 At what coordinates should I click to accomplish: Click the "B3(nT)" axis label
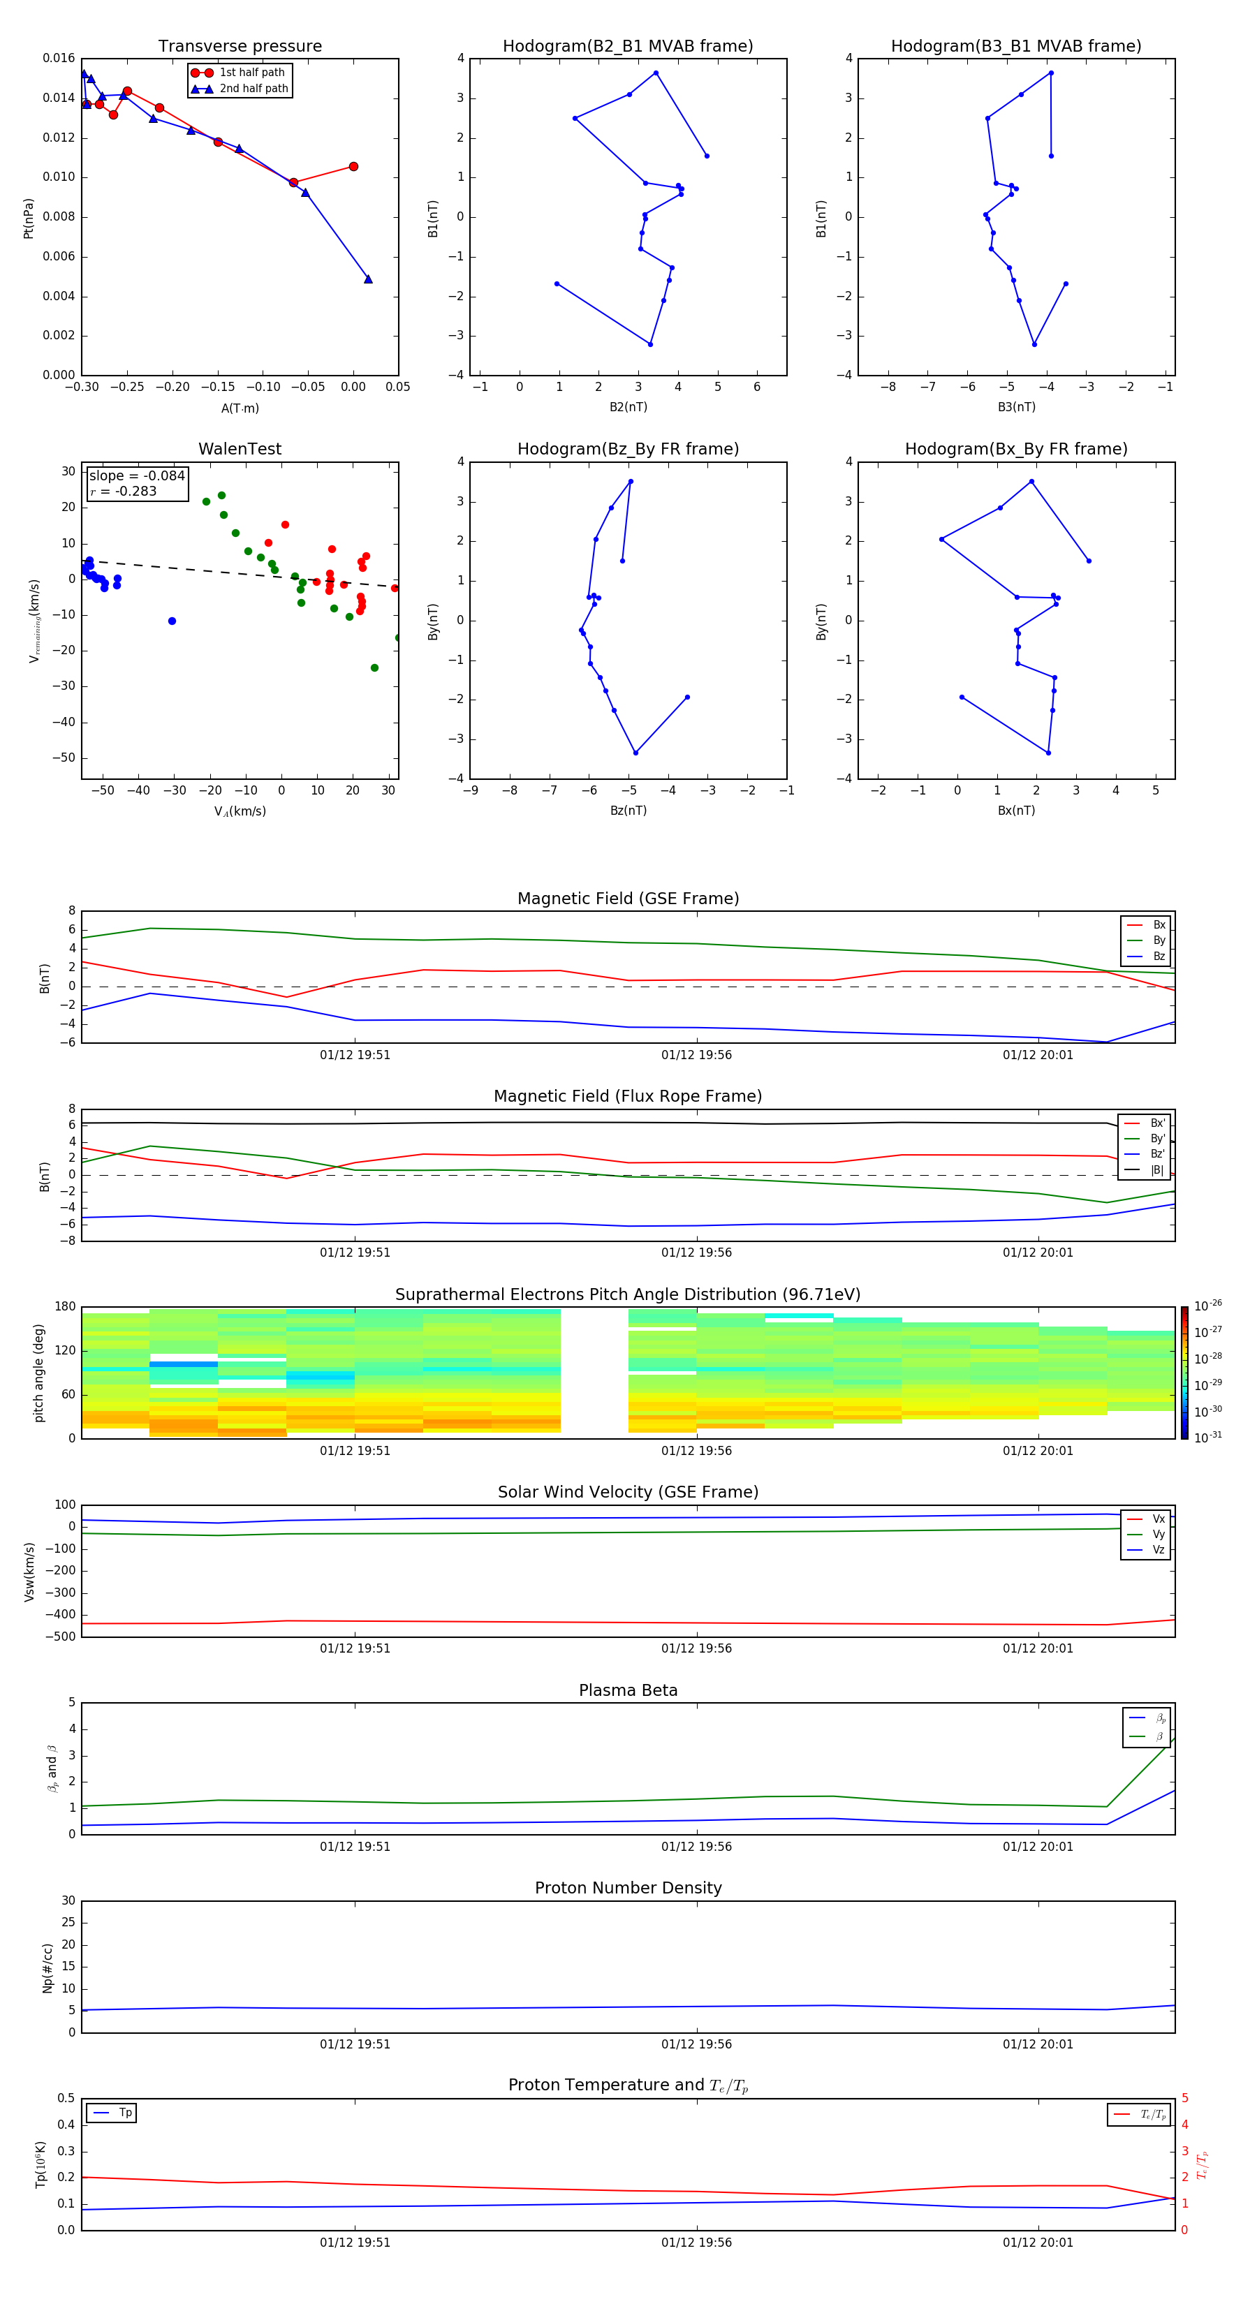(1016, 407)
